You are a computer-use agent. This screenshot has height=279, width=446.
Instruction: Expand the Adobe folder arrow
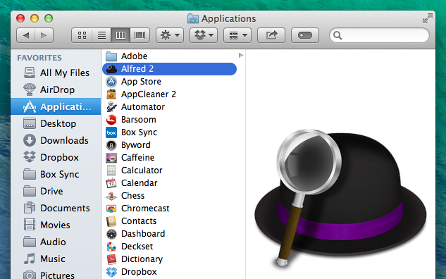pos(241,55)
